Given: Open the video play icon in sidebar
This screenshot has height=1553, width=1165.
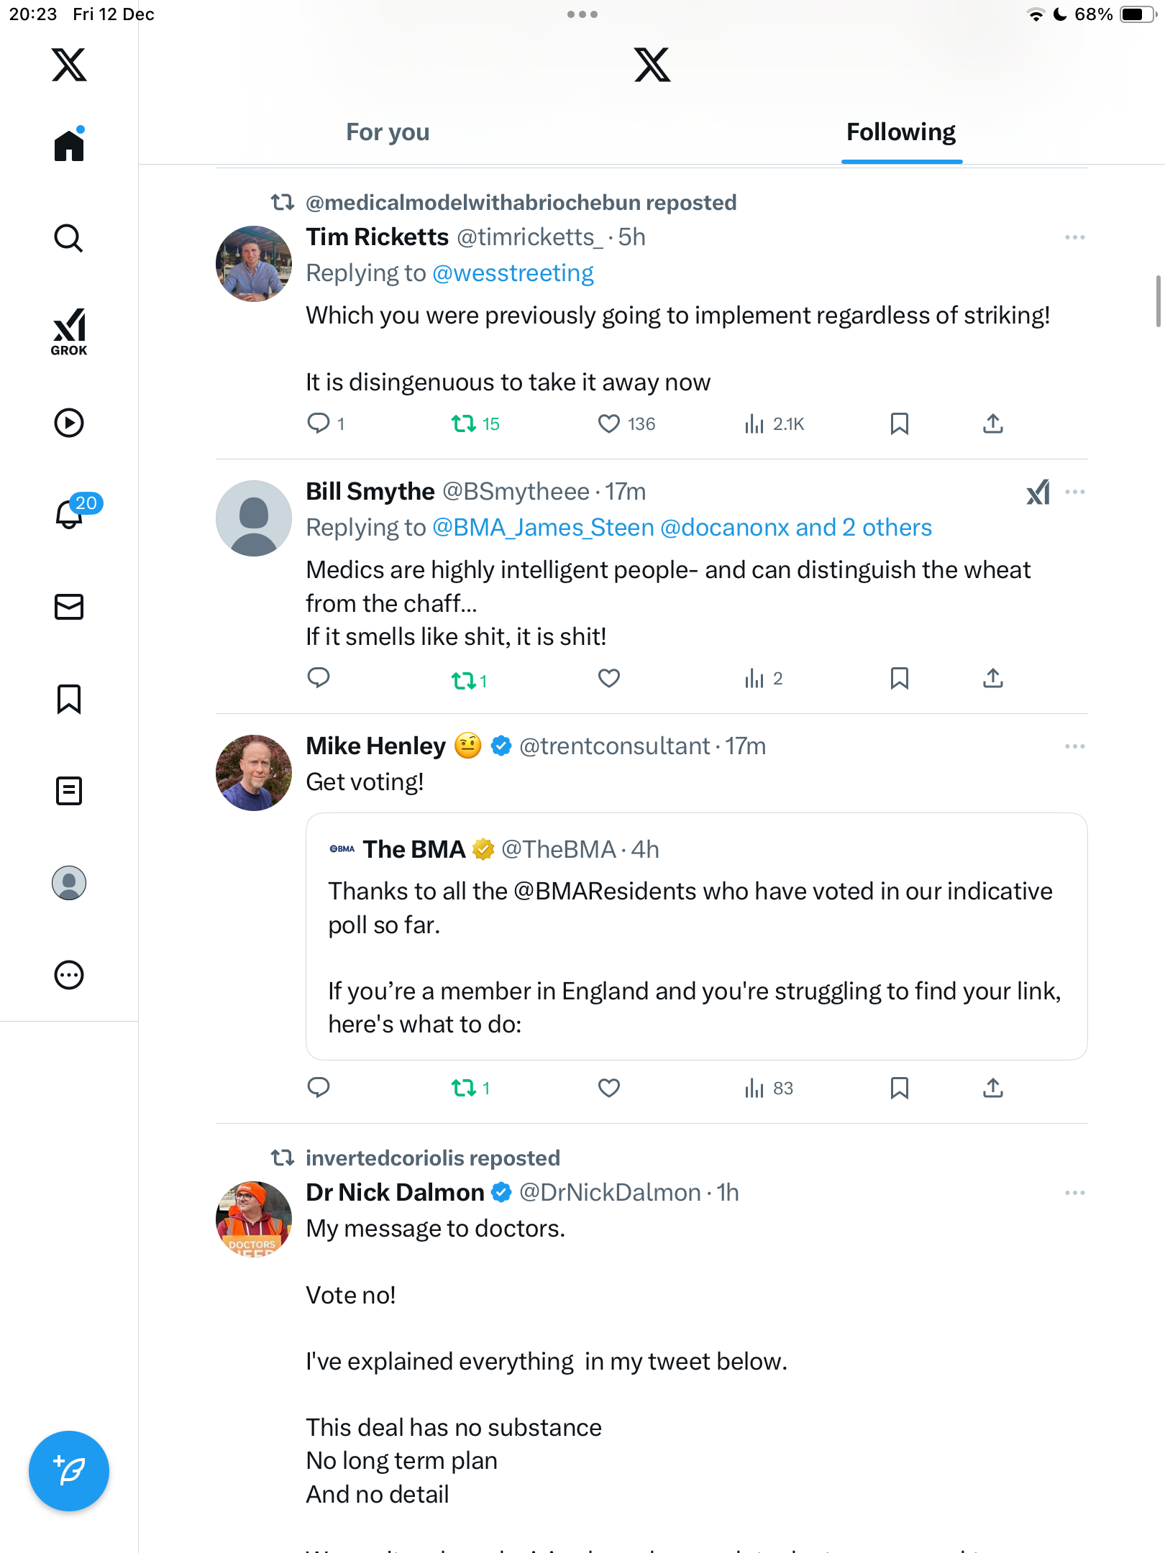Looking at the screenshot, I should 69,423.
